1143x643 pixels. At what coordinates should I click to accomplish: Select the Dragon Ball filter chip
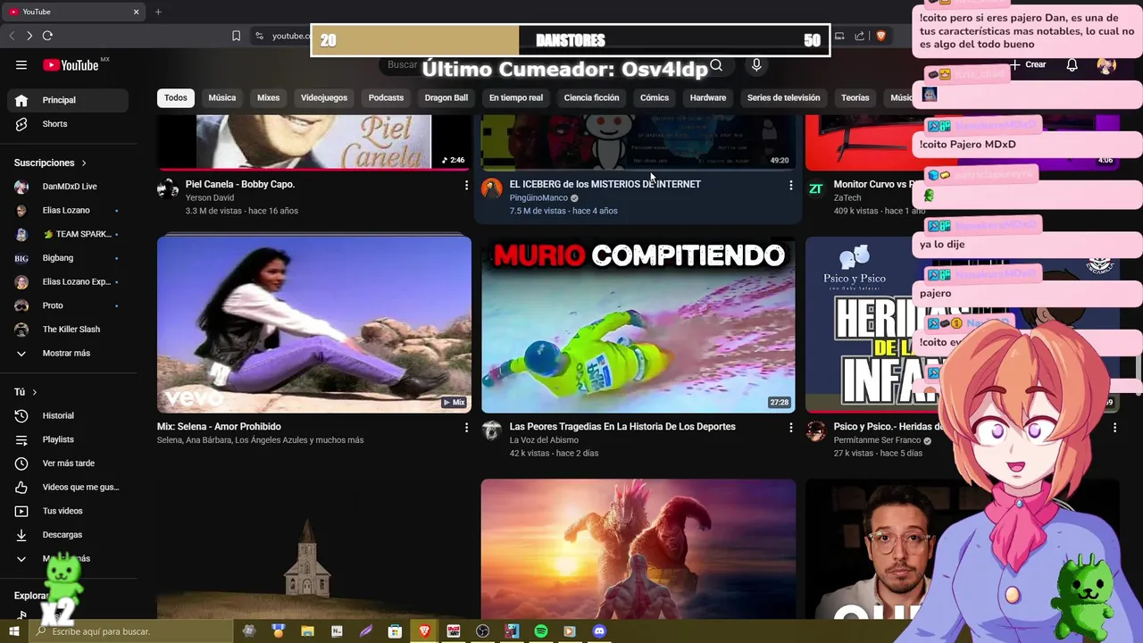click(446, 97)
